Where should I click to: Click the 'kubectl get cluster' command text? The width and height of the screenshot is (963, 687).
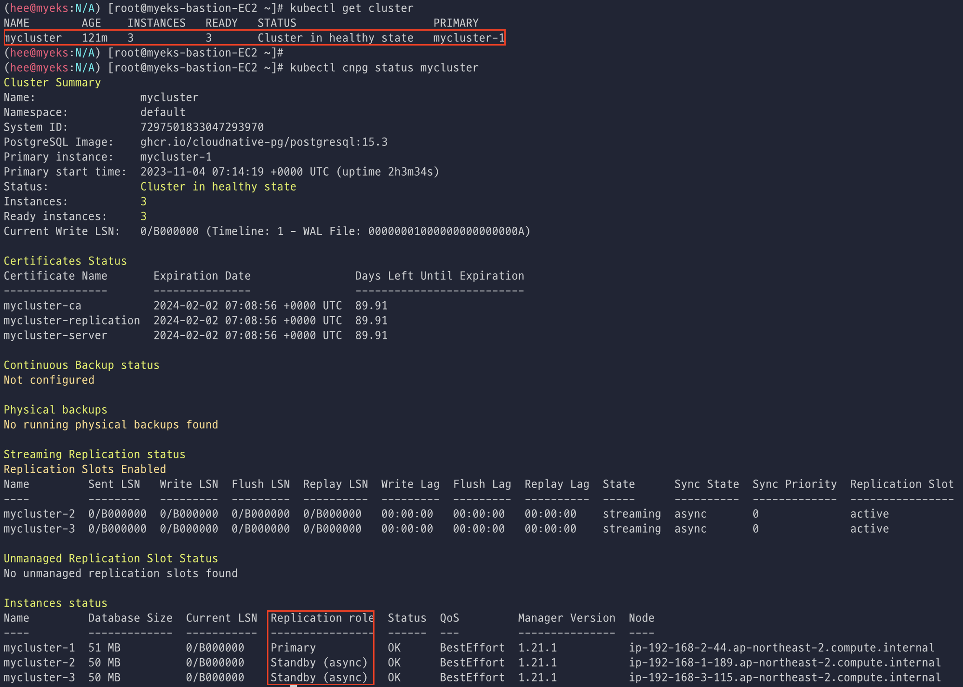pyautogui.click(x=351, y=8)
